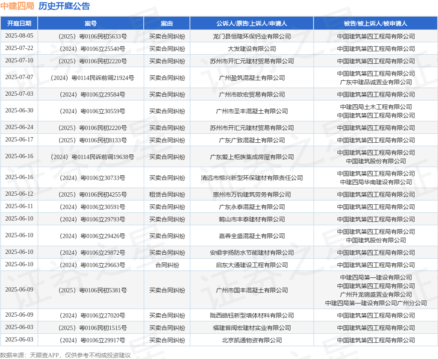
Task: Select date cell 2025-06-11
Action: click(x=19, y=206)
